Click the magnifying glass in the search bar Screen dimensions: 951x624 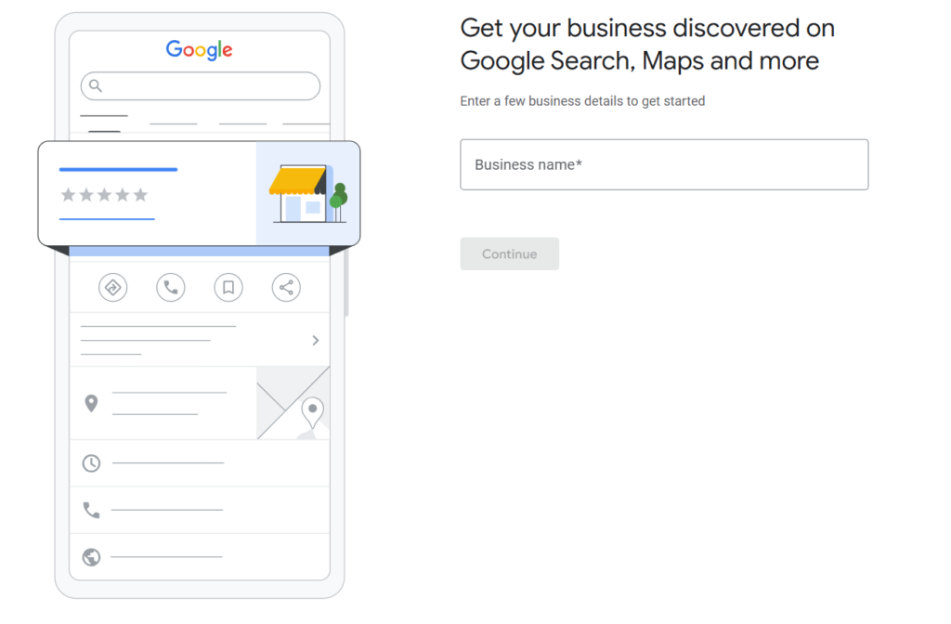96,85
